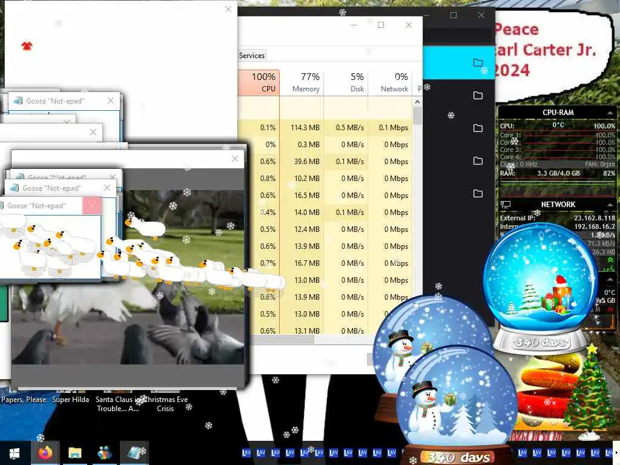The height and width of the screenshot is (465, 620).
Task: Sort by the Disk column header
Action: point(346,82)
